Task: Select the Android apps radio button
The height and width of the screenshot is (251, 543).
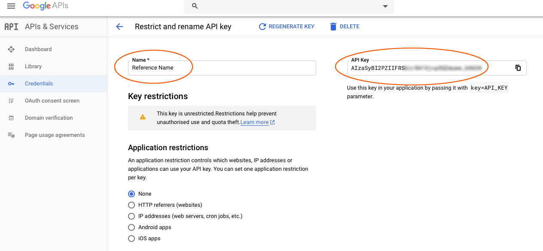Action: 132,227
